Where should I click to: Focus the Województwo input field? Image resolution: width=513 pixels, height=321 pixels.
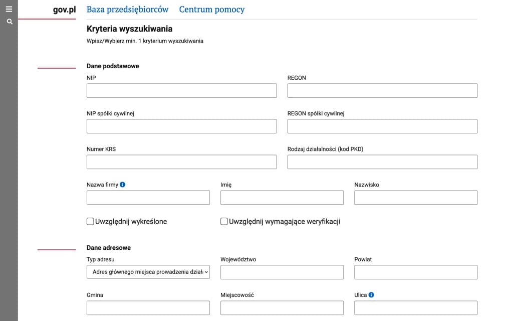pyautogui.click(x=282, y=272)
